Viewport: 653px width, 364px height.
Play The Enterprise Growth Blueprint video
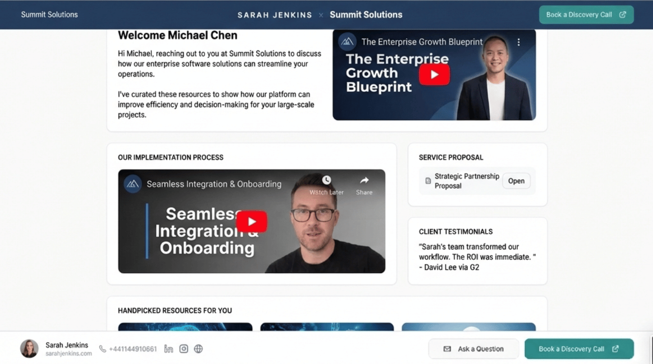pos(434,74)
